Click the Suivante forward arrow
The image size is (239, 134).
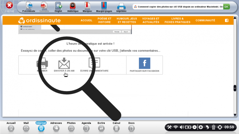[x=44, y=6]
